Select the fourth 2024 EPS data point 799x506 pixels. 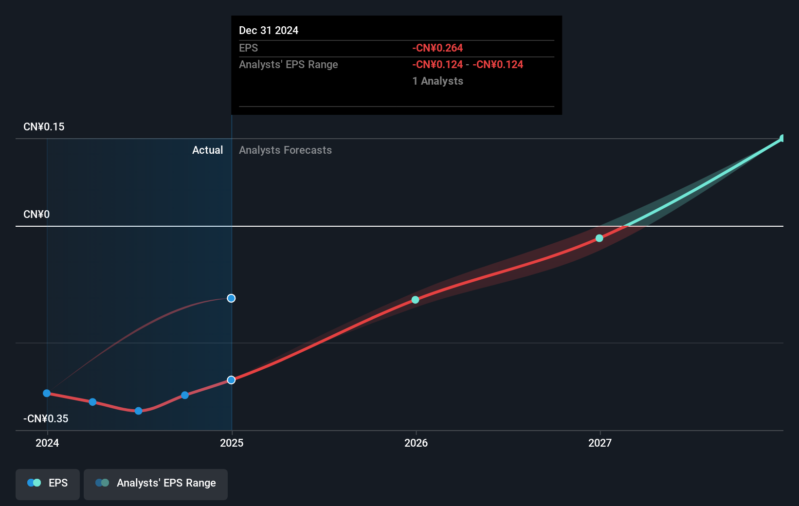coord(185,395)
